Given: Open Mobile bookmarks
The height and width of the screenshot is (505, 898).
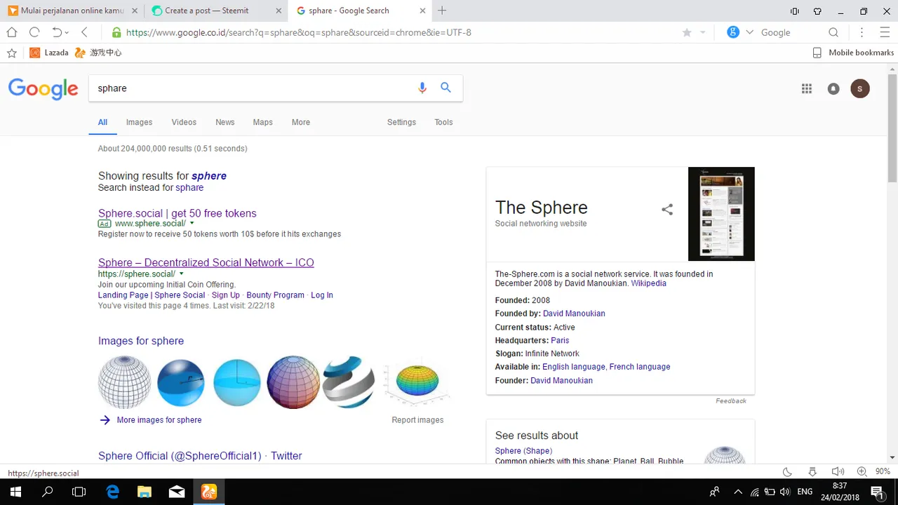Looking at the screenshot, I should point(853,53).
